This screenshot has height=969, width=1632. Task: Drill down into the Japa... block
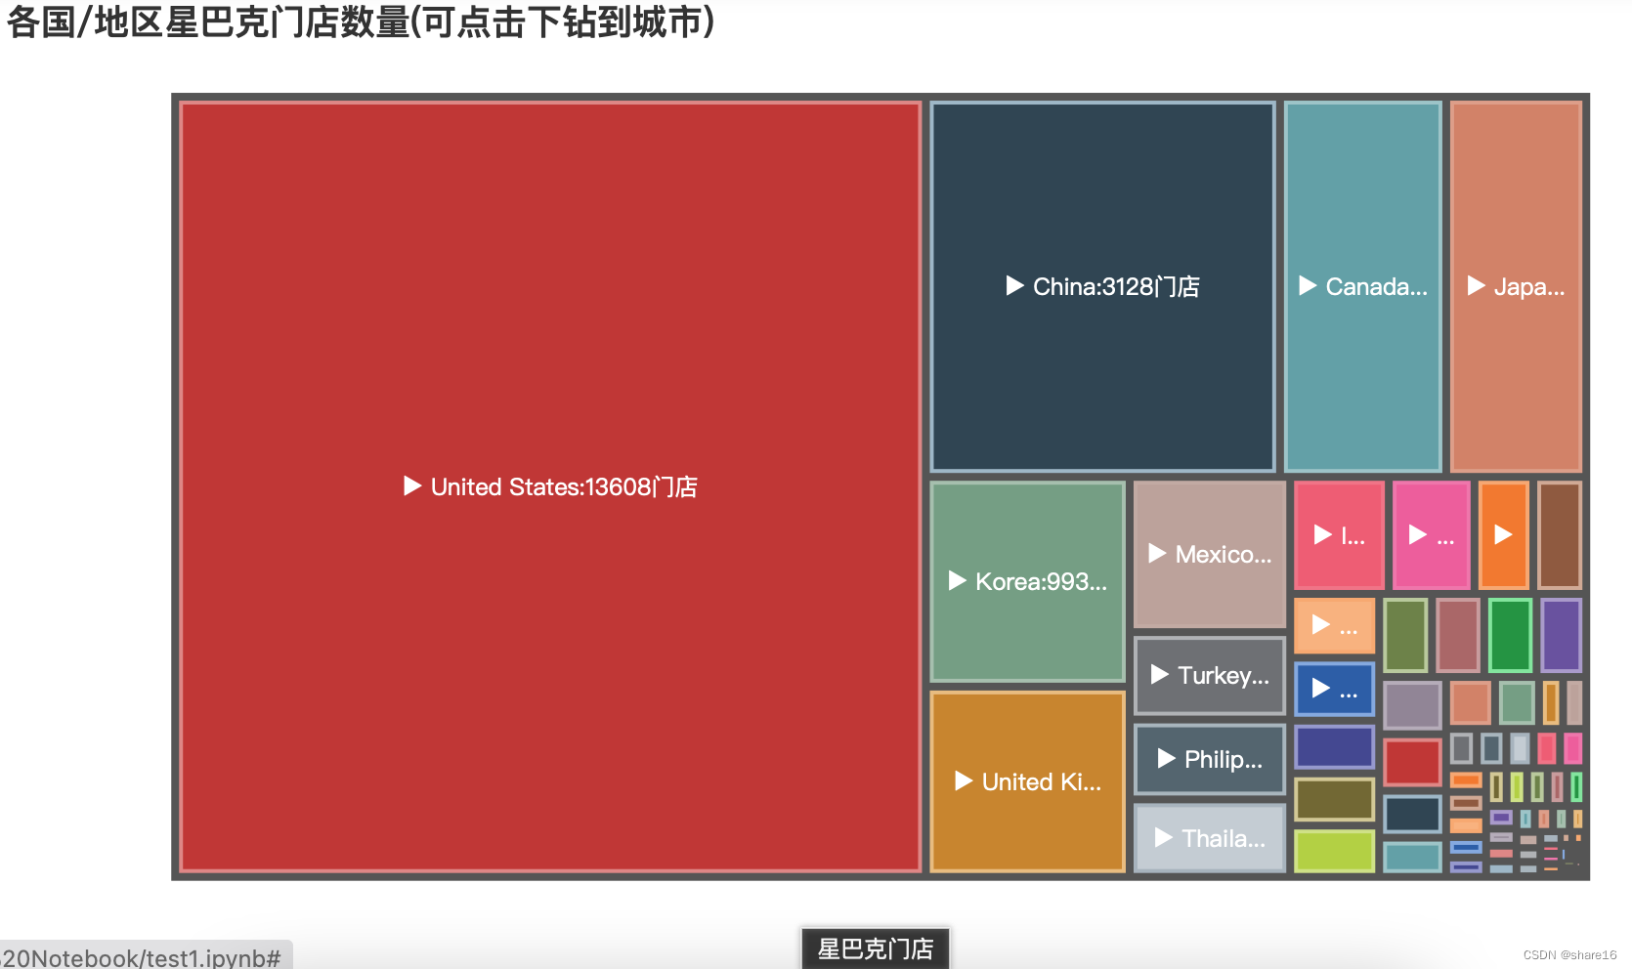[x=1516, y=286]
